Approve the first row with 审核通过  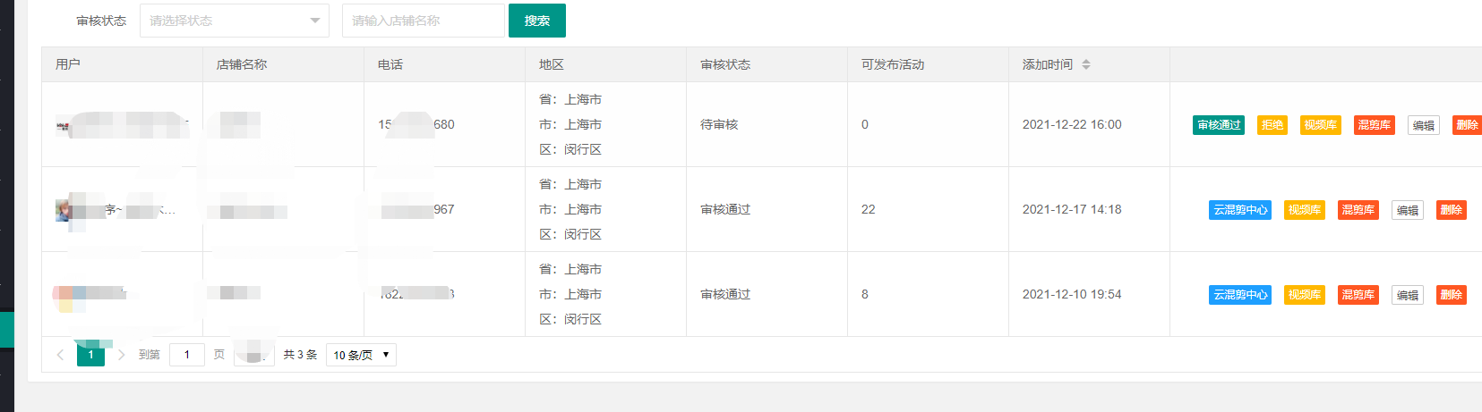pyautogui.click(x=1219, y=125)
